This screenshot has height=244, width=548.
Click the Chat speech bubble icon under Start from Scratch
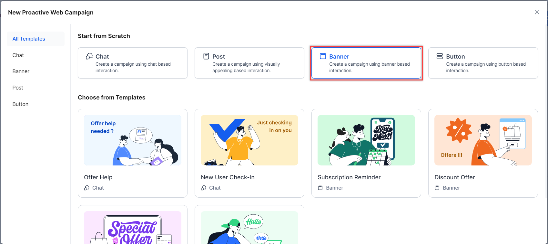(x=89, y=56)
